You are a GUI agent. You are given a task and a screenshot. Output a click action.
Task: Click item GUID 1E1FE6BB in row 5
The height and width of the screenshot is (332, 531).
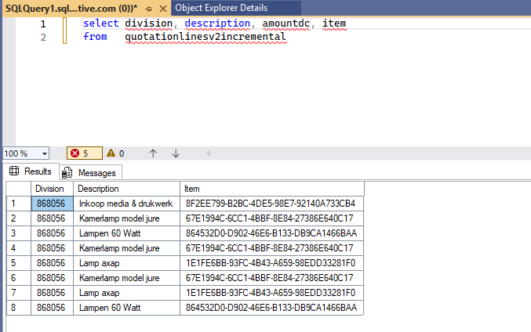272,263
